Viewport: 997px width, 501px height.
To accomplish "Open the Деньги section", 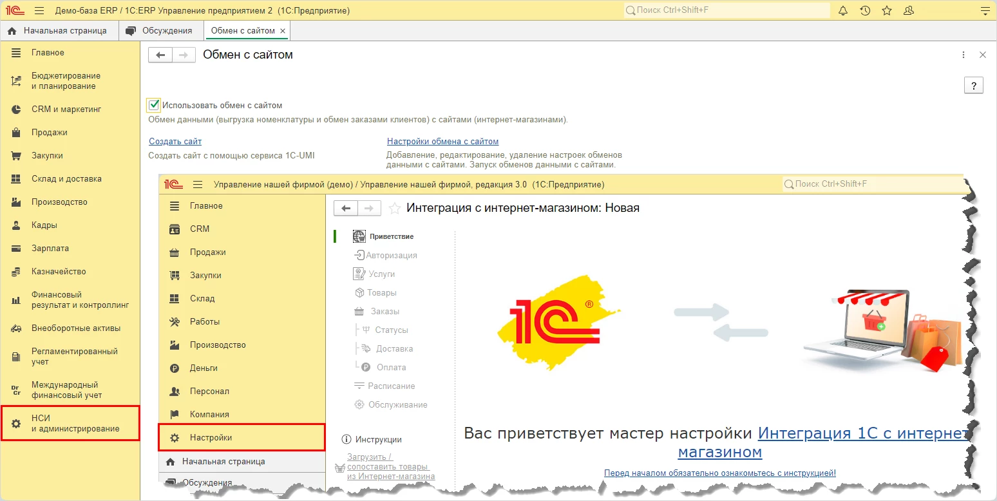I will coord(242,368).
